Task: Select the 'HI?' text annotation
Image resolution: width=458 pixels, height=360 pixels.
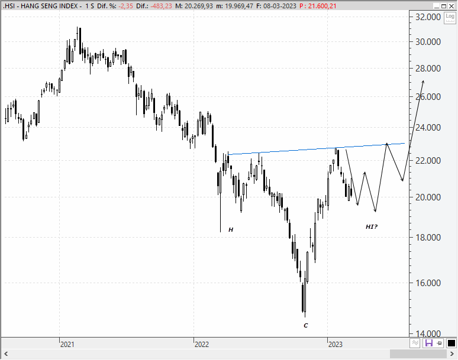Action: click(x=372, y=226)
